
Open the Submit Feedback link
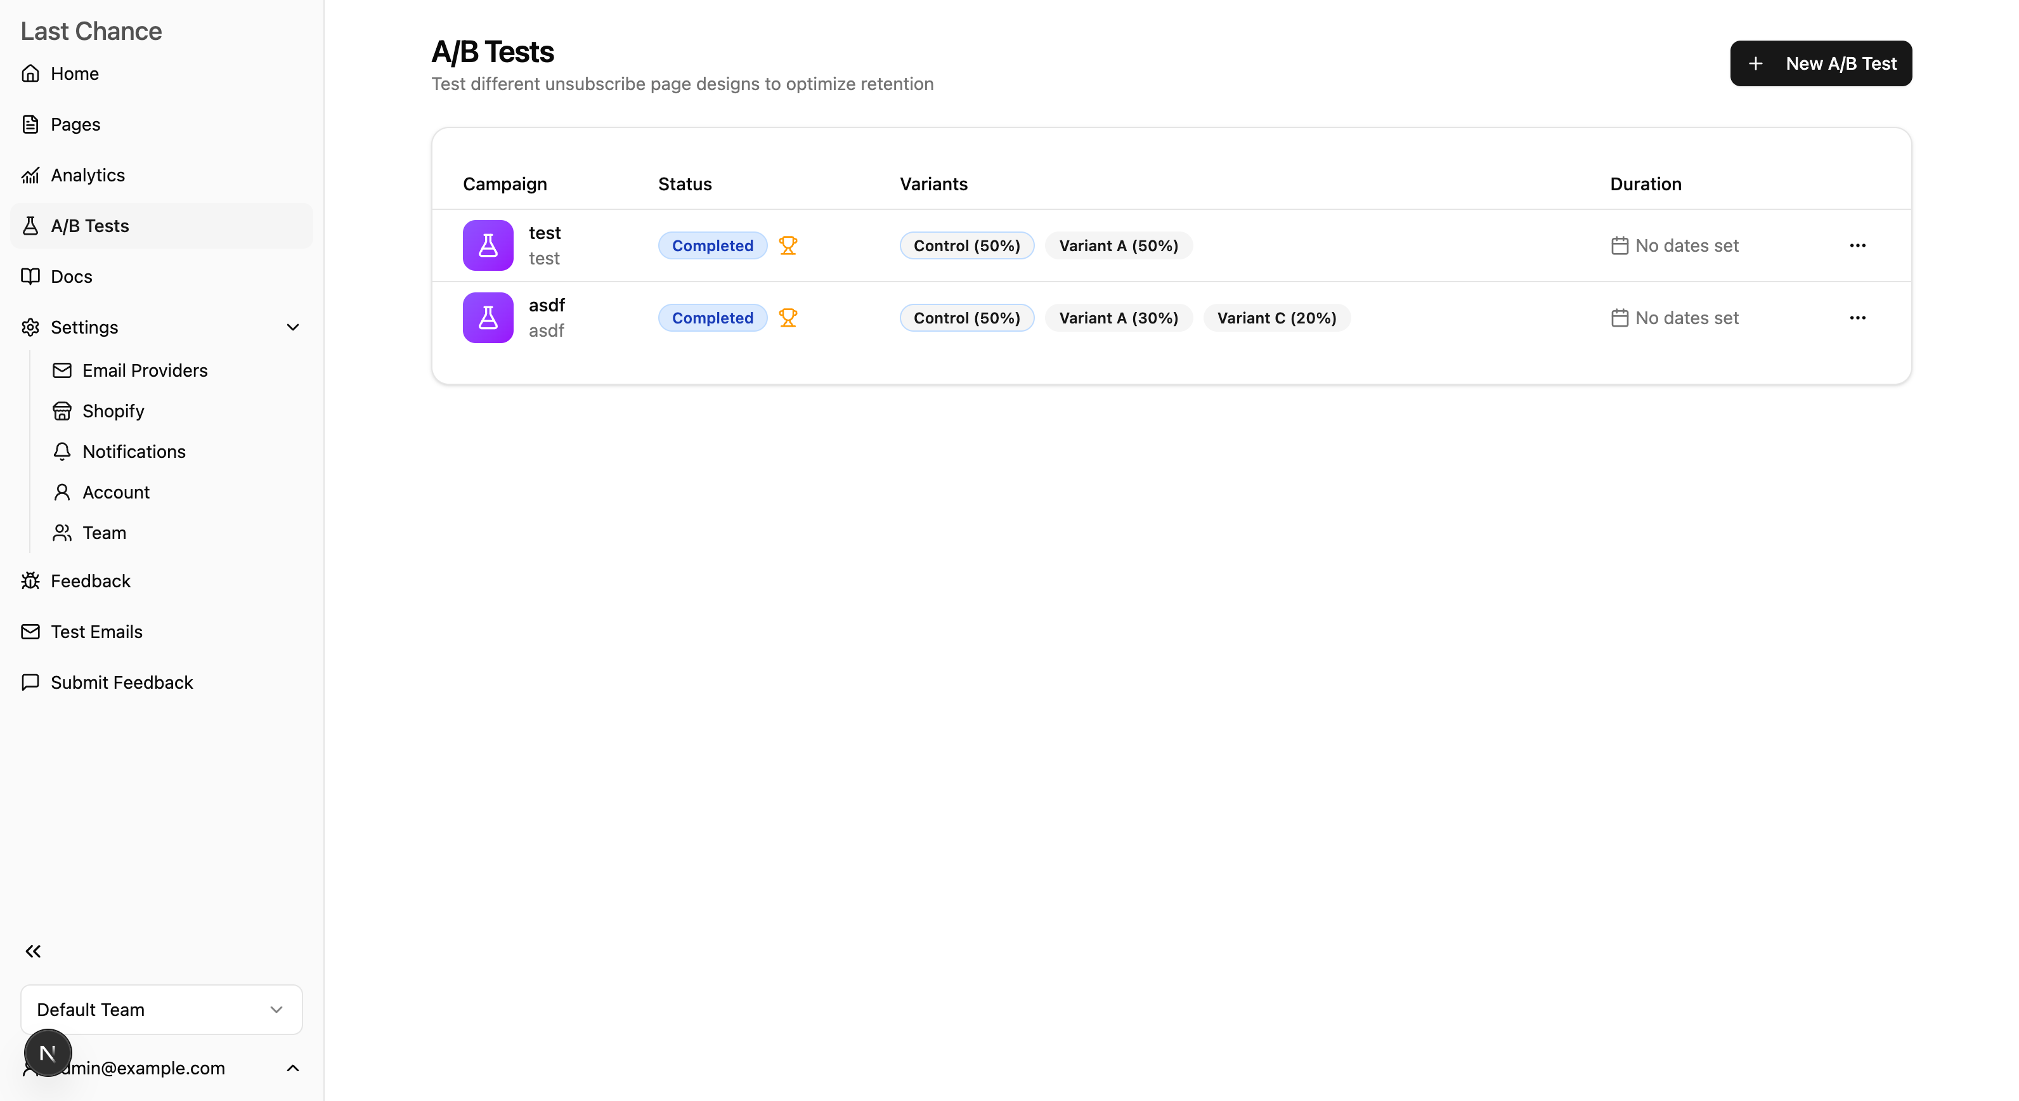click(x=122, y=682)
